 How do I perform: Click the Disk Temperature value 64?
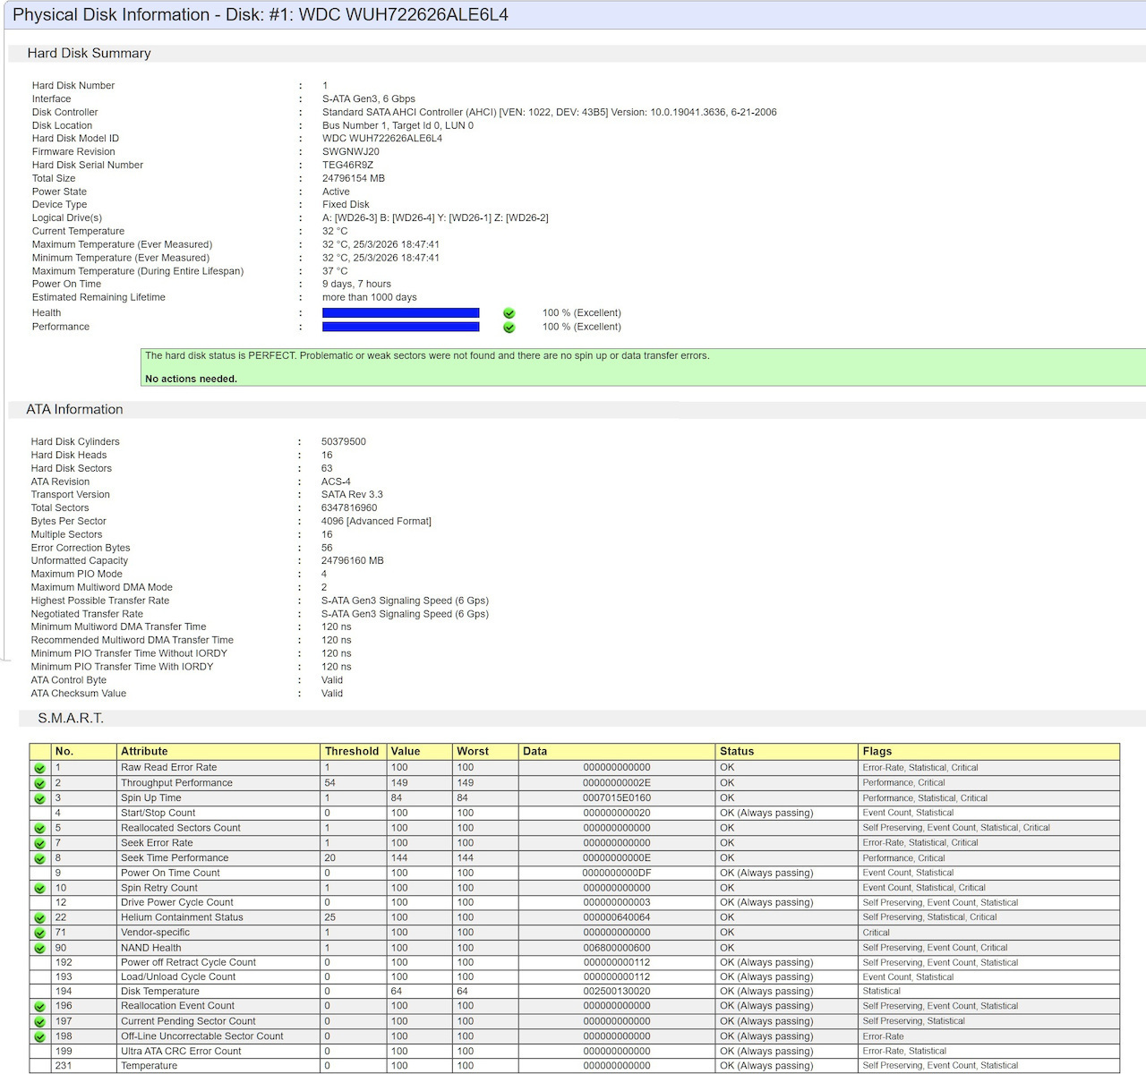pos(397,992)
